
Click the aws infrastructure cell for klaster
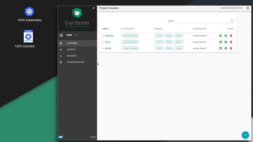tap(200, 48)
